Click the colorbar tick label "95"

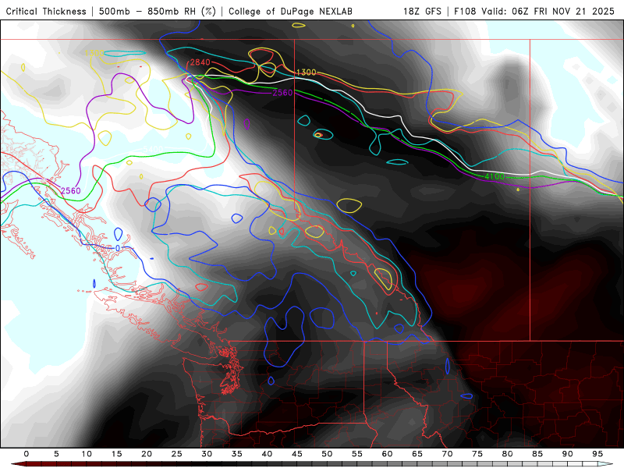(597, 454)
